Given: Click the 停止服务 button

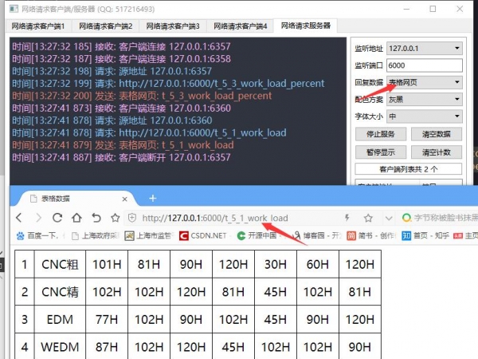Looking at the screenshot, I should [x=374, y=134].
